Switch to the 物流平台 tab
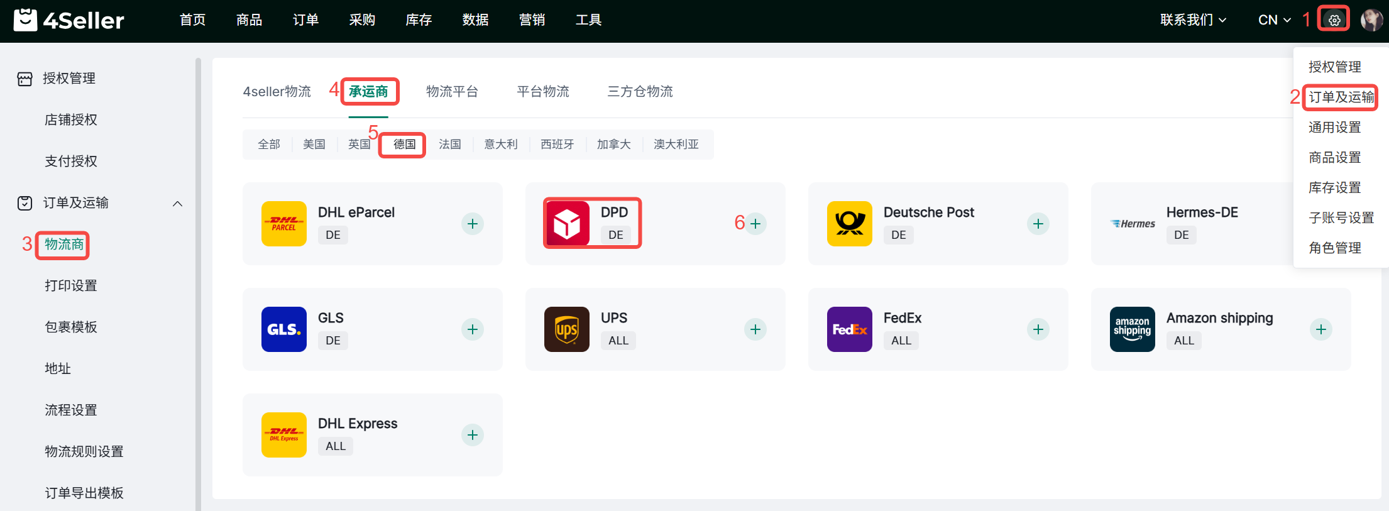The image size is (1389, 511). [x=452, y=92]
